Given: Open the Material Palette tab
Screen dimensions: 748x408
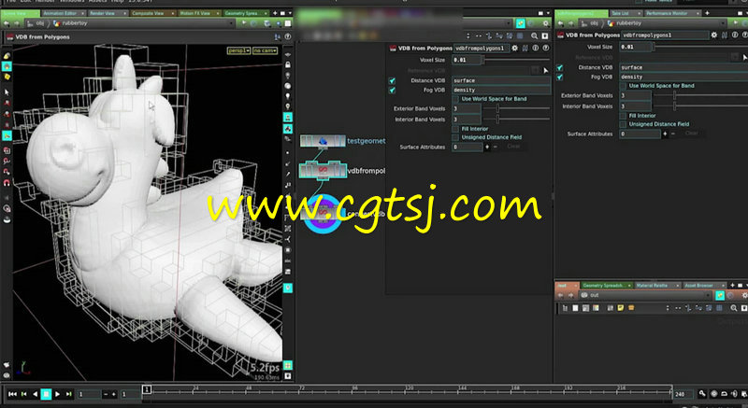Looking at the screenshot, I should (656, 285).
